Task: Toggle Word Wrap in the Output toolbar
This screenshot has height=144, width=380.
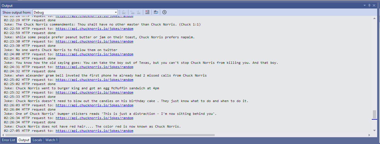Action: 156,12
